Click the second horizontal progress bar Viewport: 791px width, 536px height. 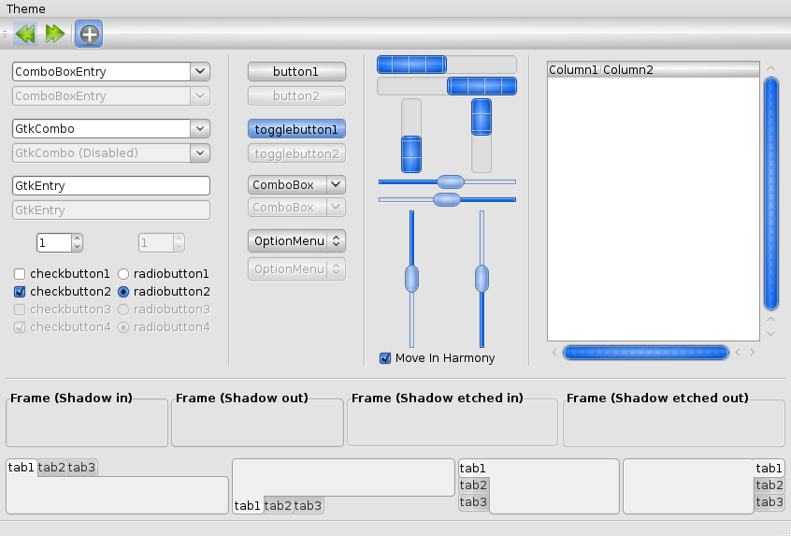(447, 86)
